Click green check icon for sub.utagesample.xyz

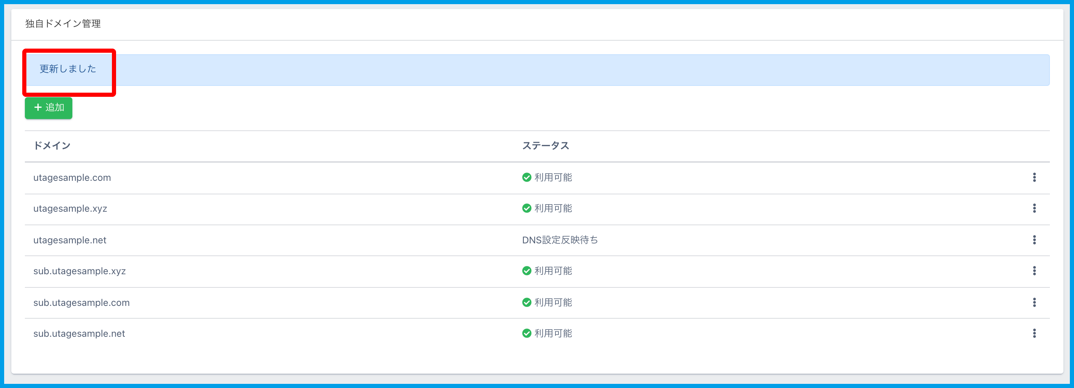click(x=526, y=271)
